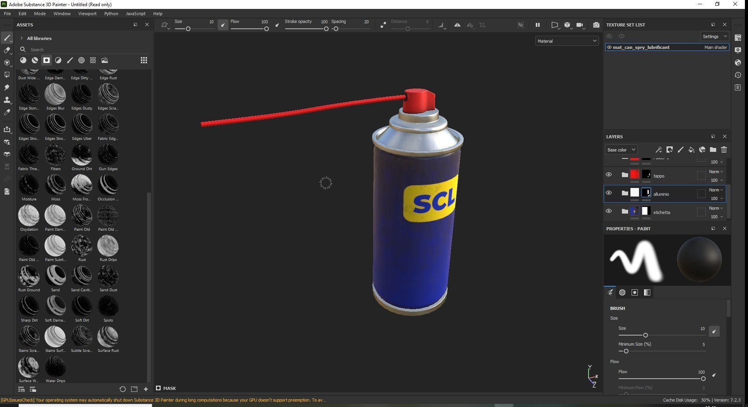Filter assets by textures

click(93, 60)
